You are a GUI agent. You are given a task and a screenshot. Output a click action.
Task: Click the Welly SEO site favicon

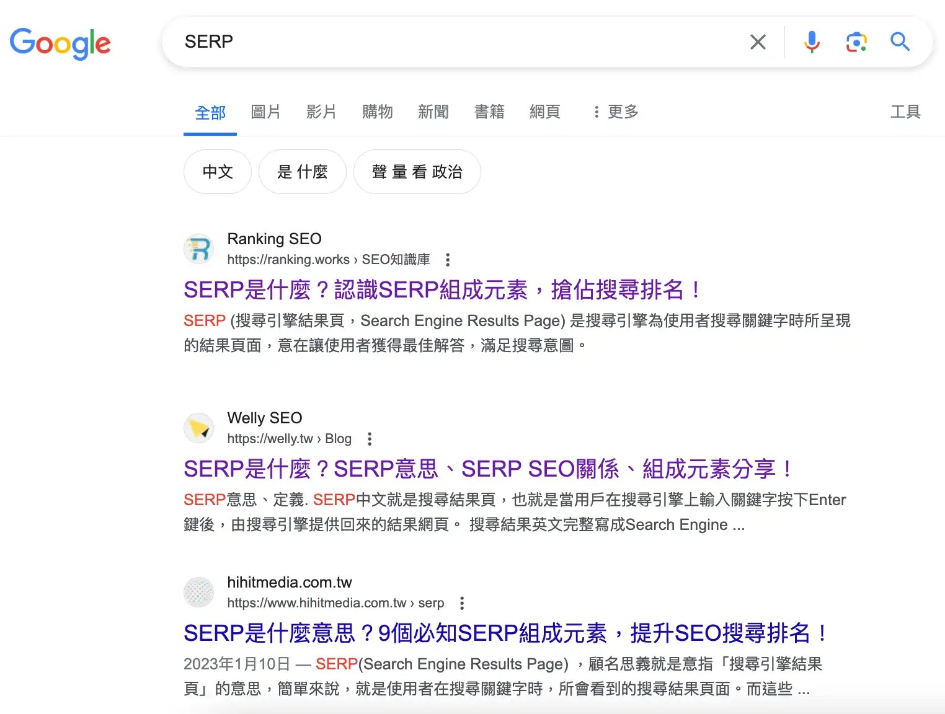pos(199,428)
